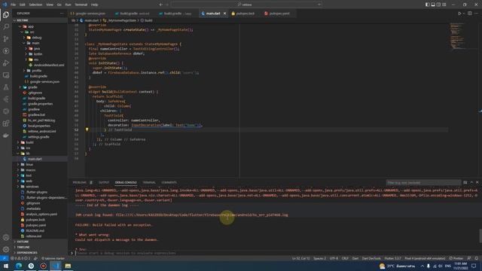482x271 pixels.
Task: Open the File menu
Action: [14, 5]
